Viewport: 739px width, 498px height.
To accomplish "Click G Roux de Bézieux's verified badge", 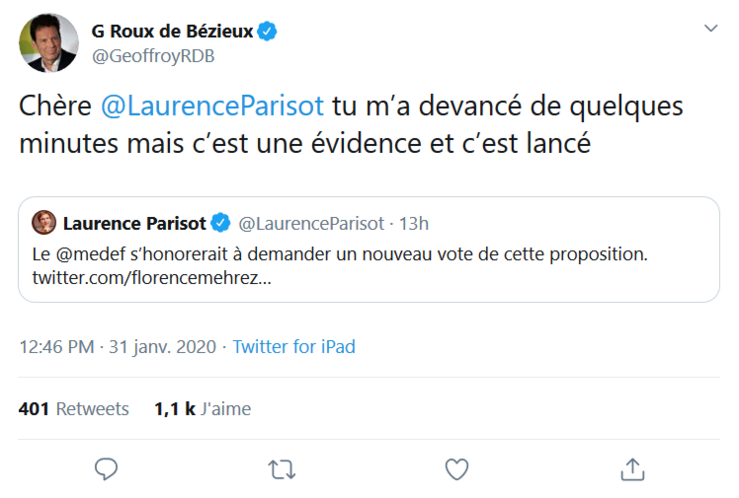I will (x=267, y=31).
